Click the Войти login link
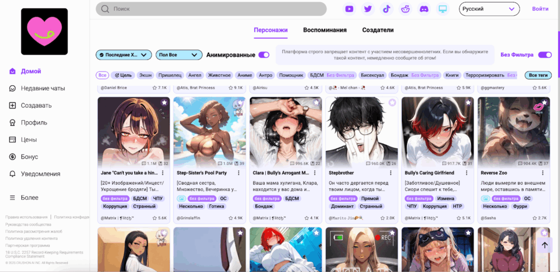This screenshot has width=560, height=272. pos(540,9)
